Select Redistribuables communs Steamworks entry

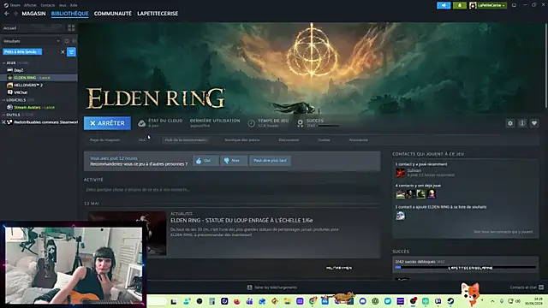[39, 122]
